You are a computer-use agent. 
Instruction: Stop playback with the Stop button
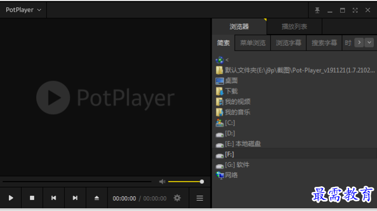pos(32,198)
